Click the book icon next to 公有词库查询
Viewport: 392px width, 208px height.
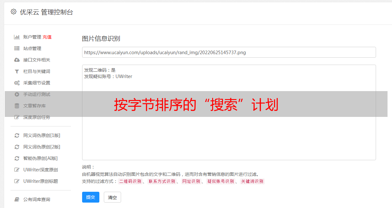tap(17, 199)
